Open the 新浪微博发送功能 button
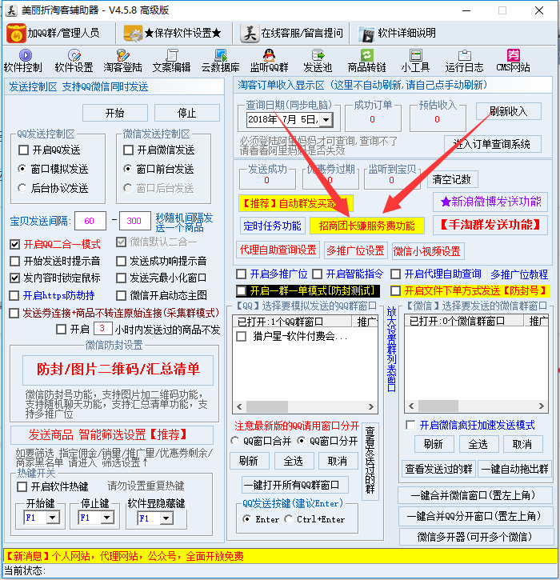This screenshot has width=560, height=580. (490, 202)
